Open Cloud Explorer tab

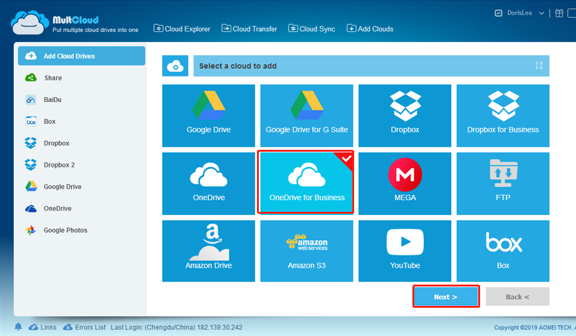pos(182,29)
